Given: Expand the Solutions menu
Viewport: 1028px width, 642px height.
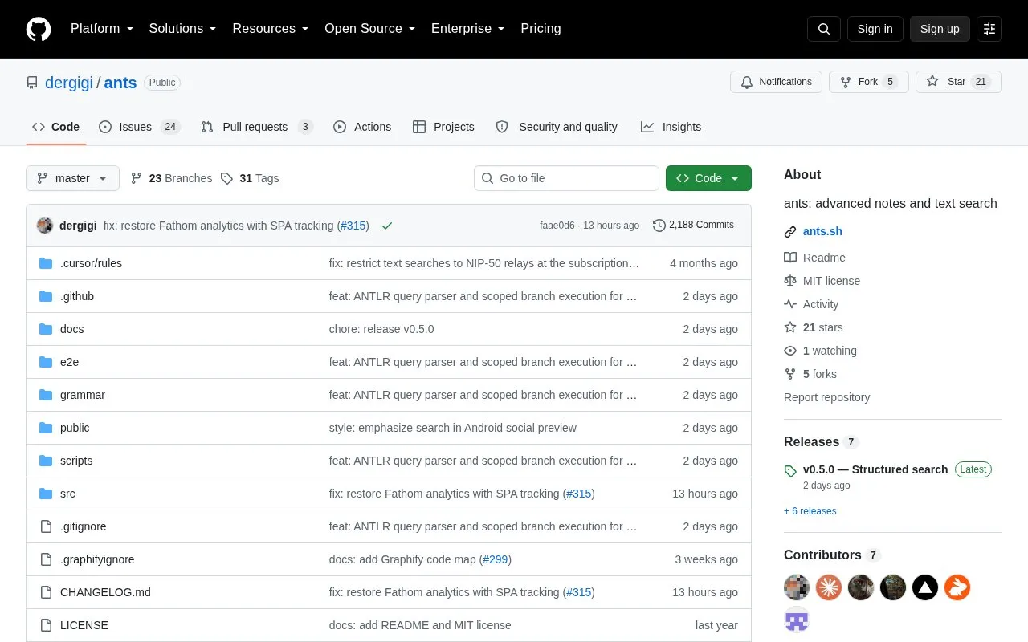Looking at the screenshot, I should tap(182, 29).
